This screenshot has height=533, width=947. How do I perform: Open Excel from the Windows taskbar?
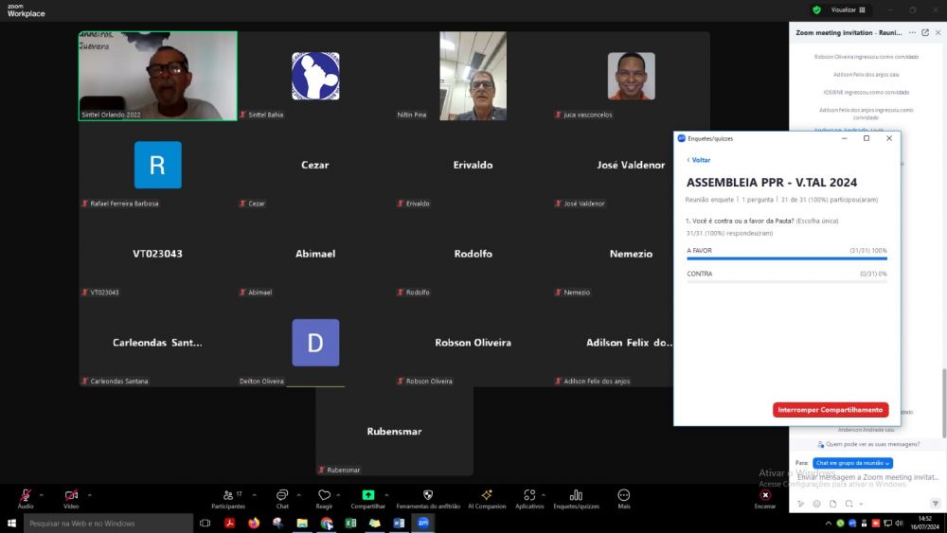coord(350,523)
